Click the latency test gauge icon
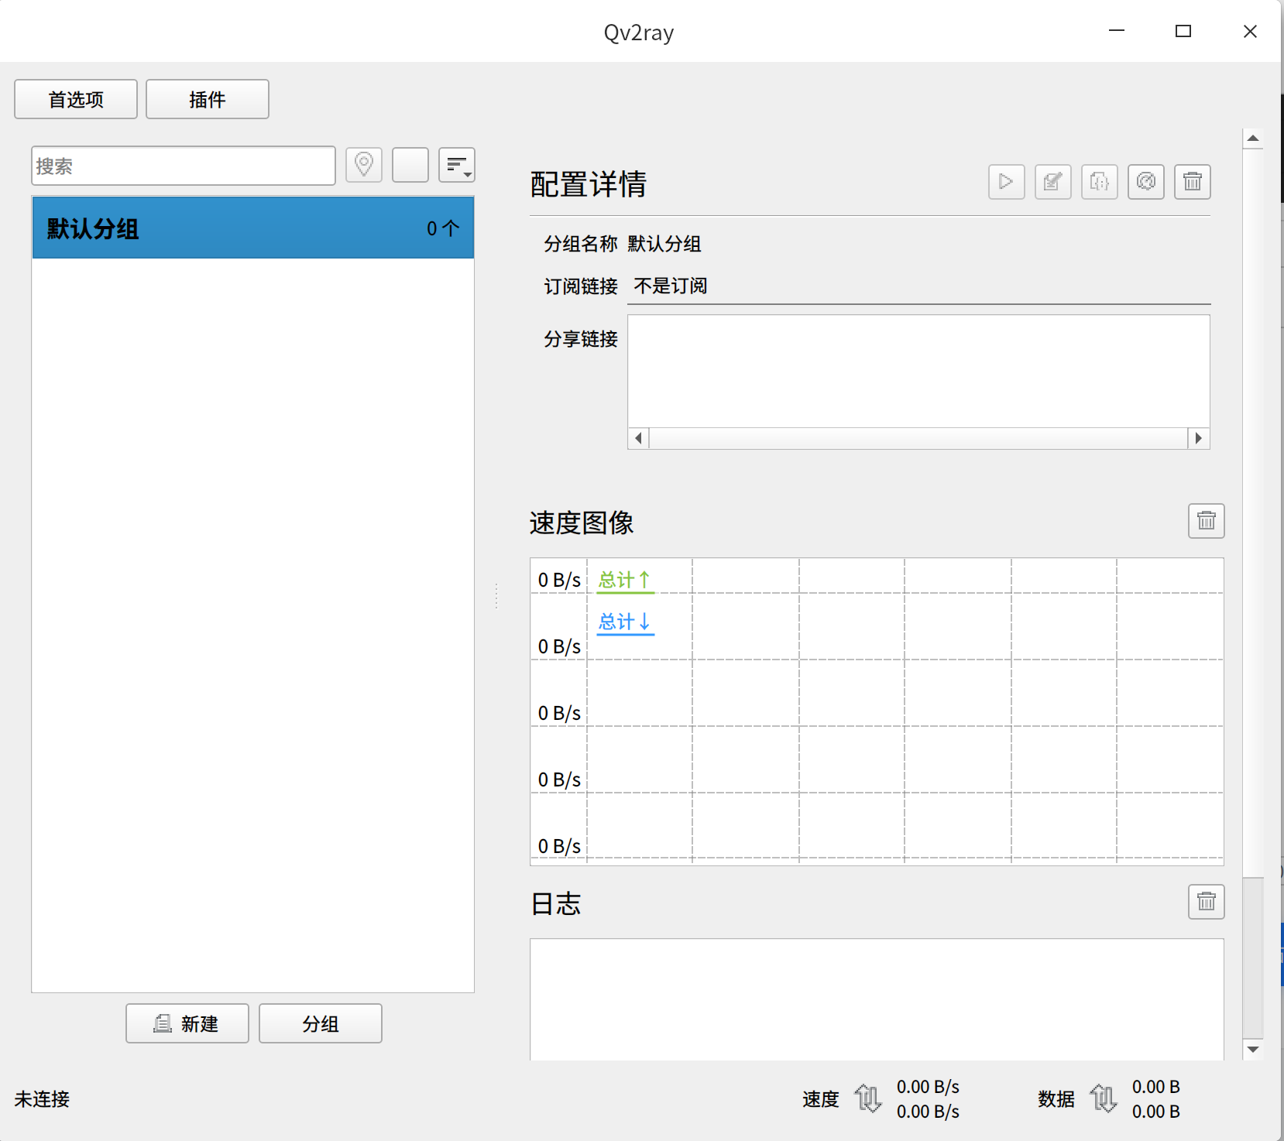 coord(1145,182)
